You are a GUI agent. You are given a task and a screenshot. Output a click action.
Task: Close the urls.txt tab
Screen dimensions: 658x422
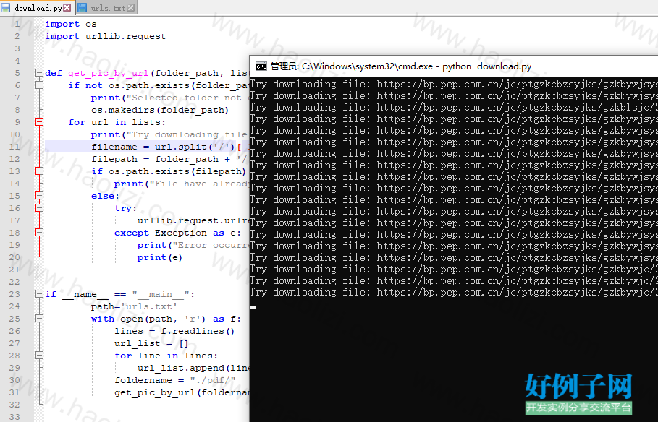click(131, 7)
